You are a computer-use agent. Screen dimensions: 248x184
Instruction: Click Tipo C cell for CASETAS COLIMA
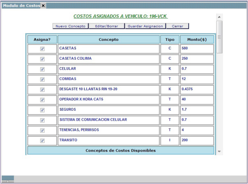170,59
